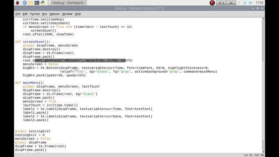Click the CPU temperature monitor in the tray
The height and width of the screenshot is (157, 279).
231,3
